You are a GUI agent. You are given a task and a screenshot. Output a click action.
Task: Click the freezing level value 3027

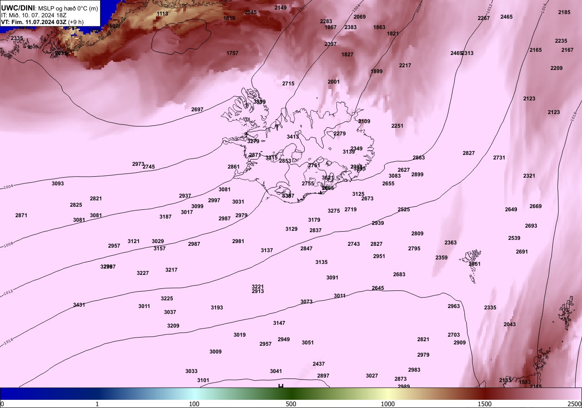coord(372,376)
